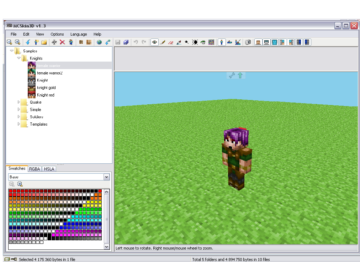Click the zoom in magnifier in the toolbar
The width and height of the screenshot is (360, 262).
tap(17, 42)
